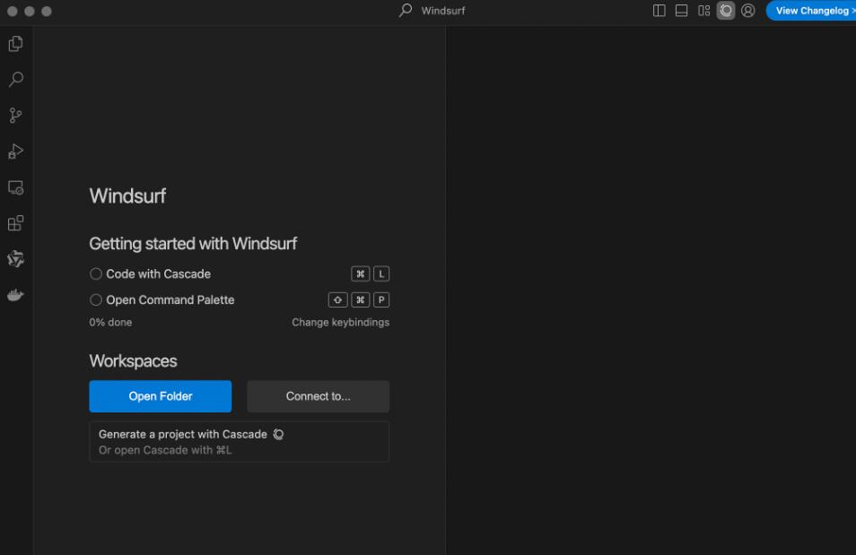Screen dimensions: 856x555
Task: Open the Remote Explorer icon
Action: point(15,186)
